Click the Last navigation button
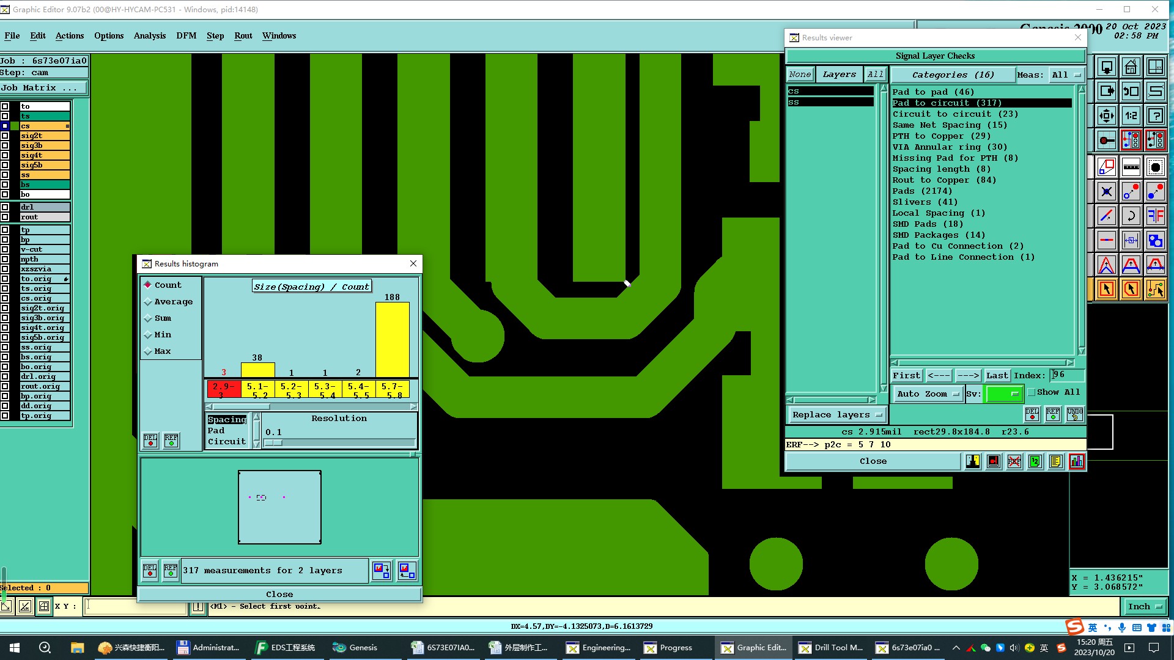1174x660 pixels. pyautogui.click(x=997, y=375)
